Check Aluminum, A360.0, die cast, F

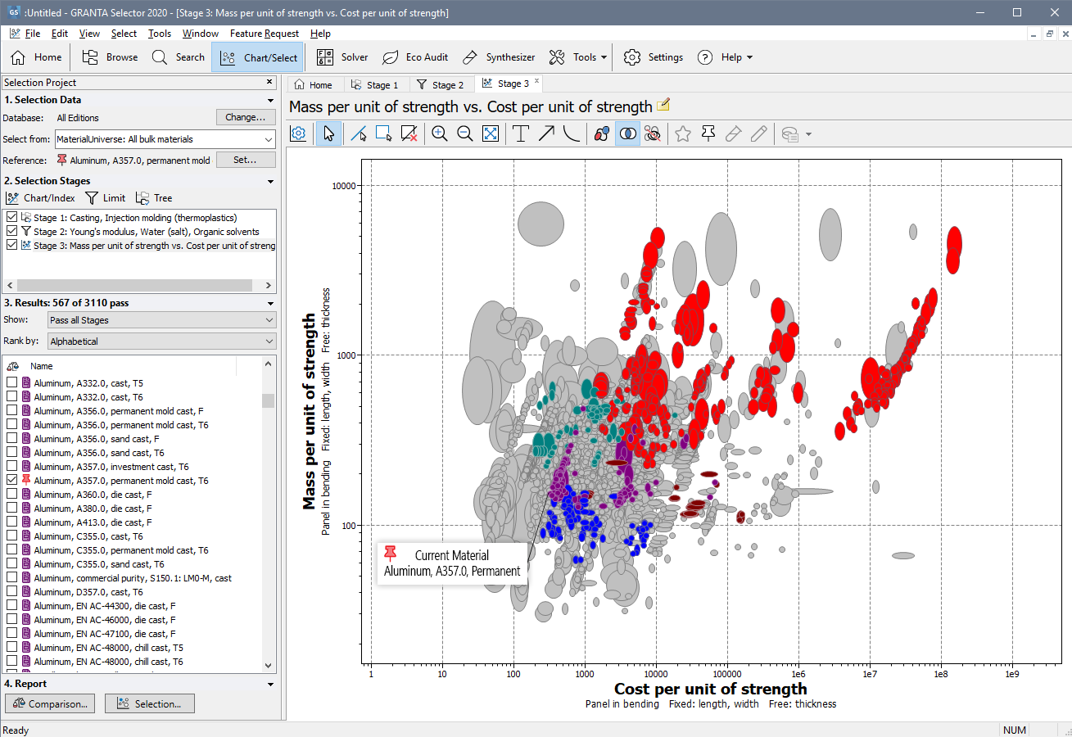click(11, 495)
